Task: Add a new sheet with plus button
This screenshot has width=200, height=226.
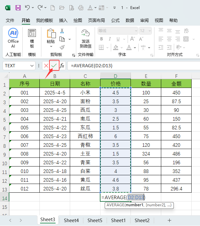Action: [170, 220]
